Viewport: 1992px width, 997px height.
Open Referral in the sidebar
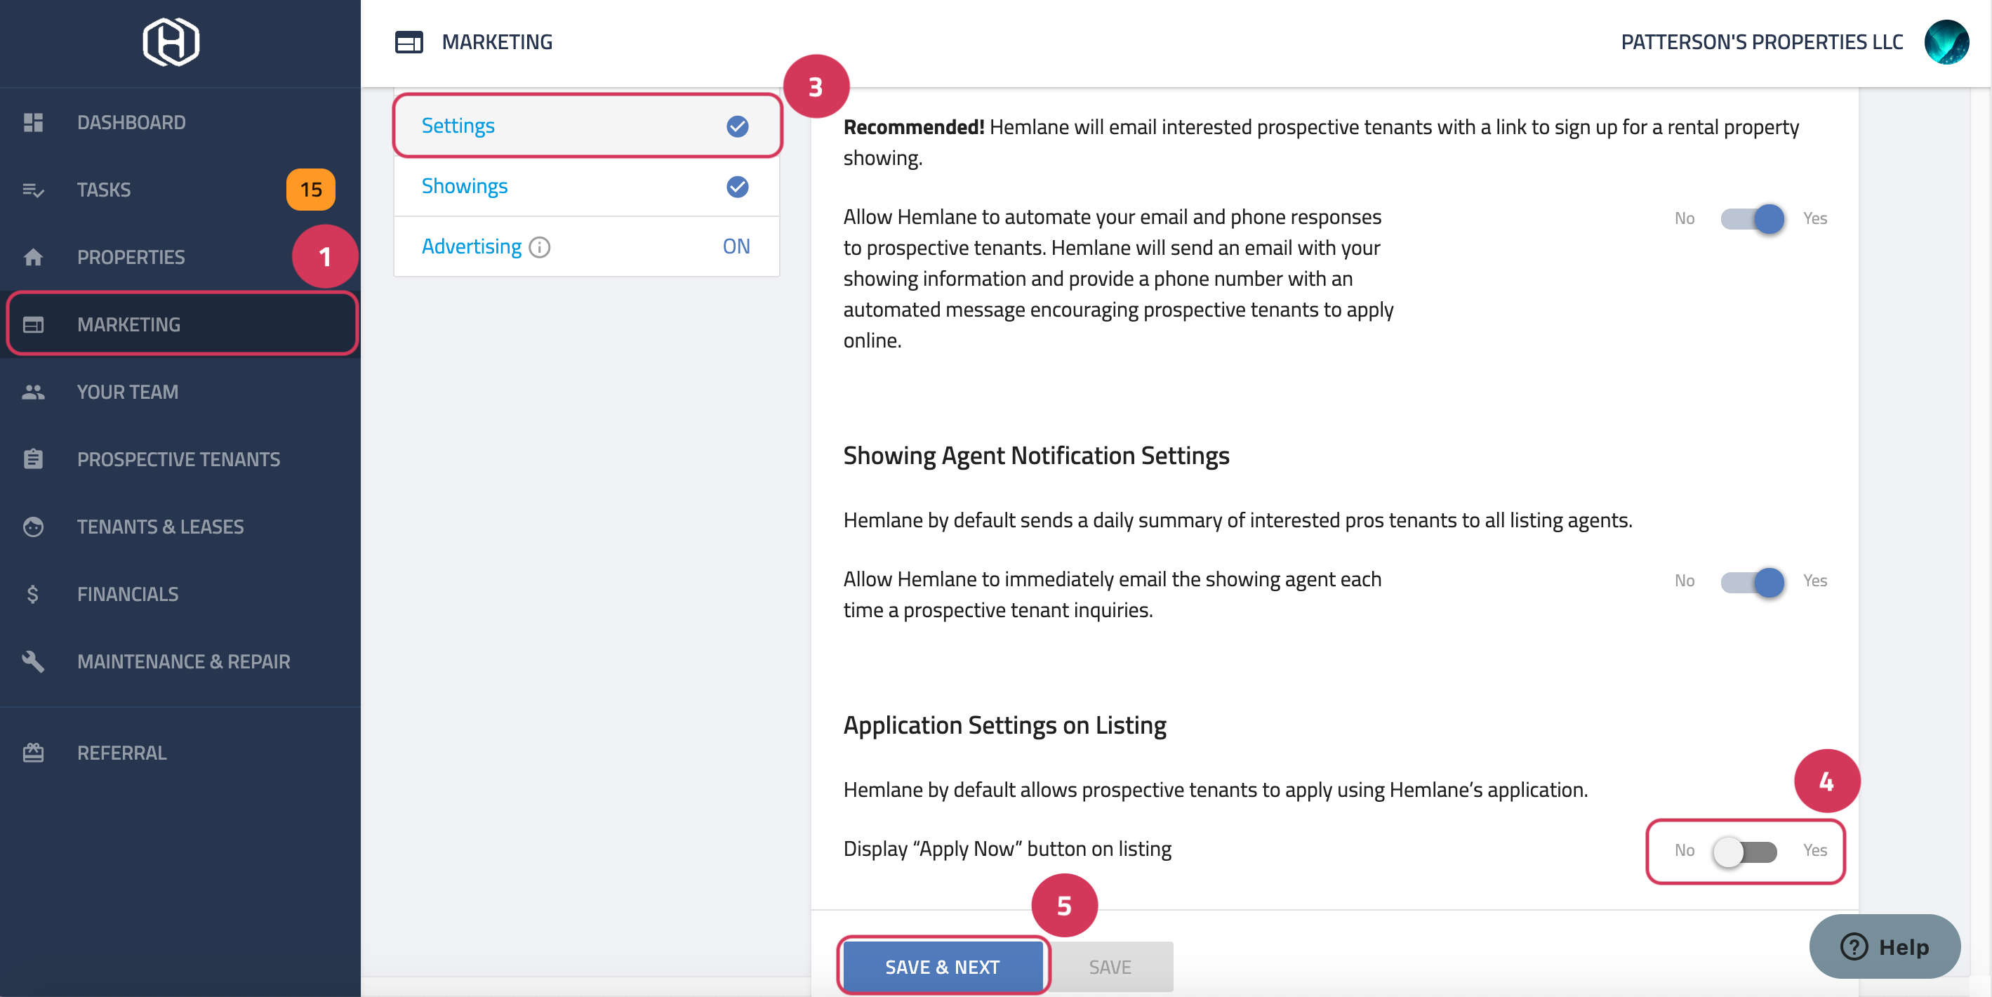(180, 753)
